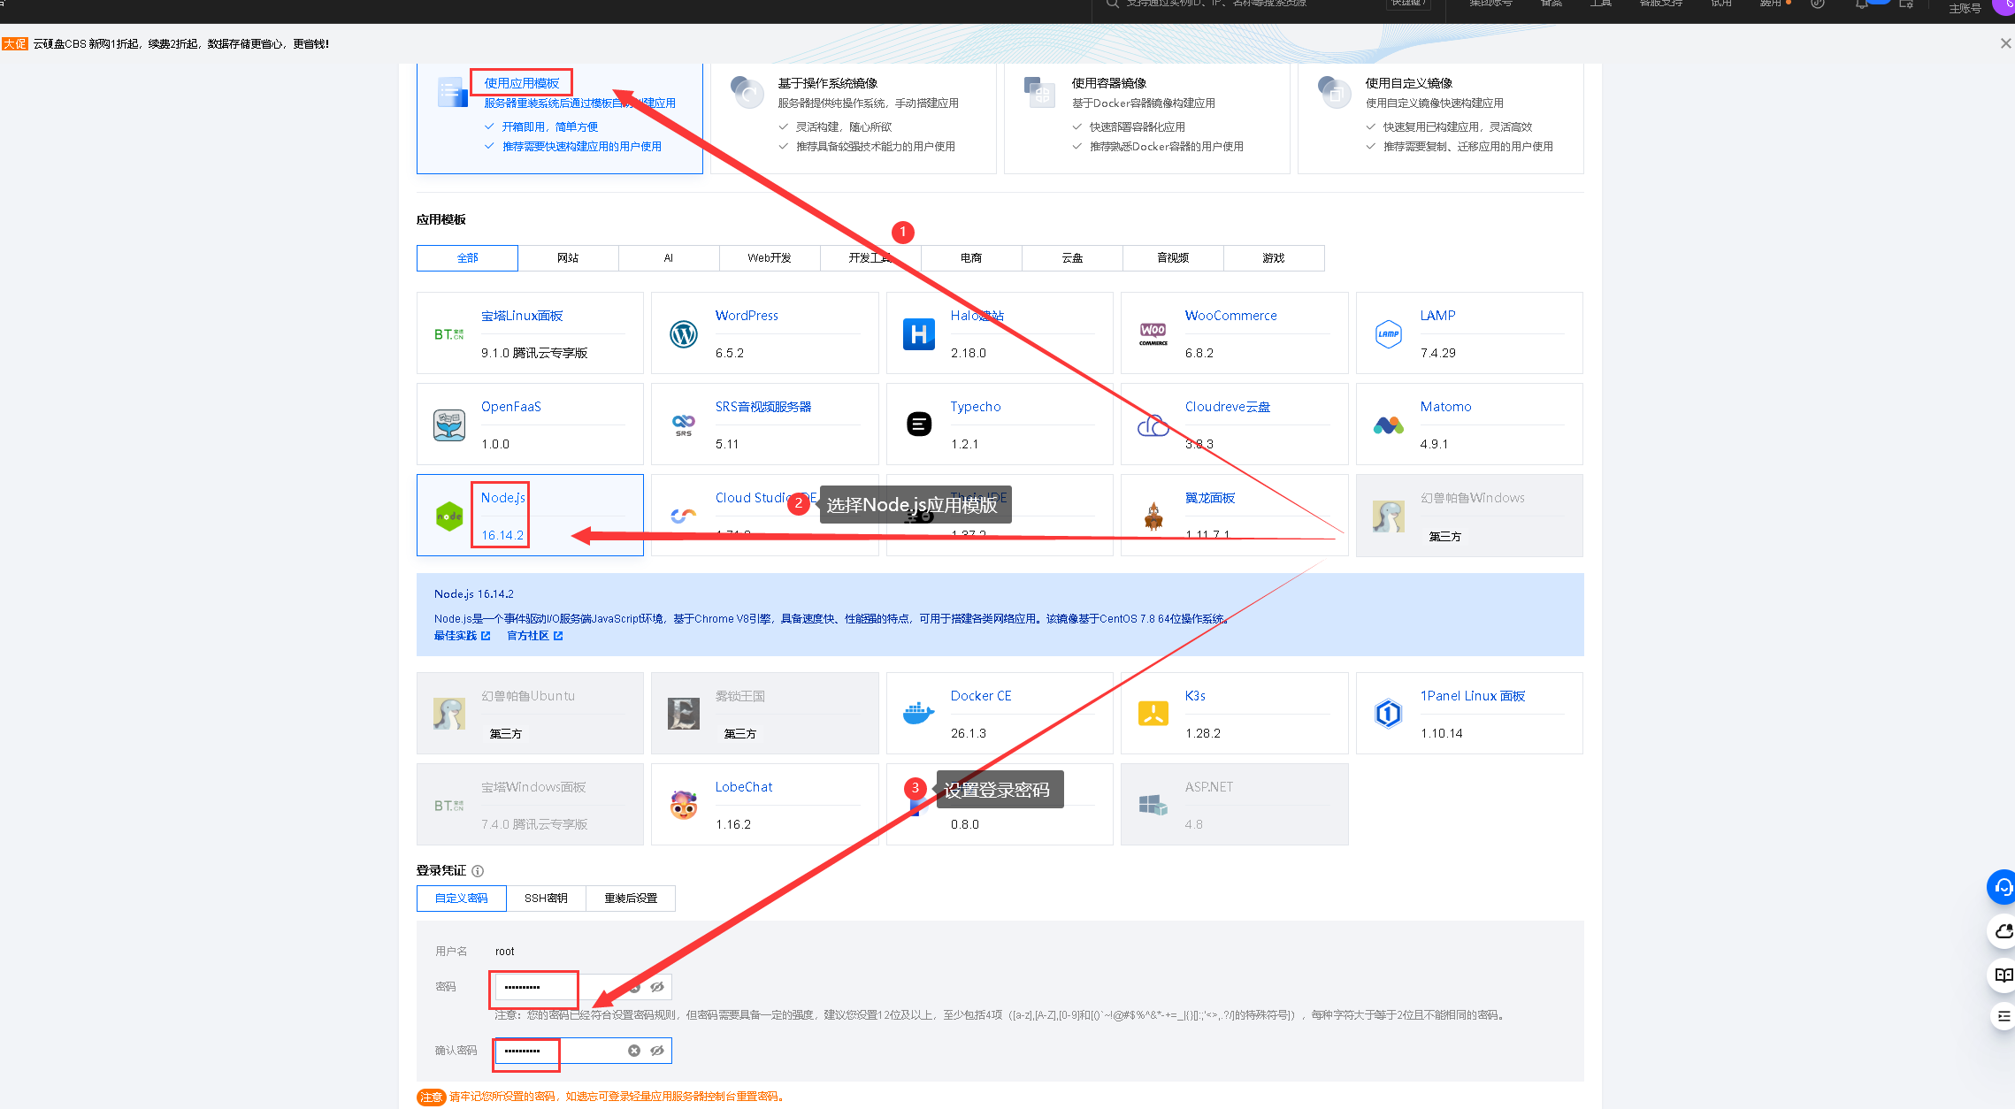Viewport: 2015px width, 1109px height.
Task: Select the WordPress template card icon
Action: click(683, 334)
